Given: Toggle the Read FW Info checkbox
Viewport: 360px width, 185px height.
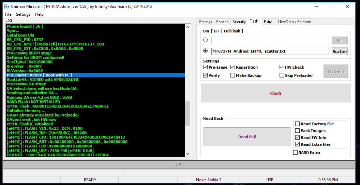Looking at the screenshot, I should click(297, 138).
